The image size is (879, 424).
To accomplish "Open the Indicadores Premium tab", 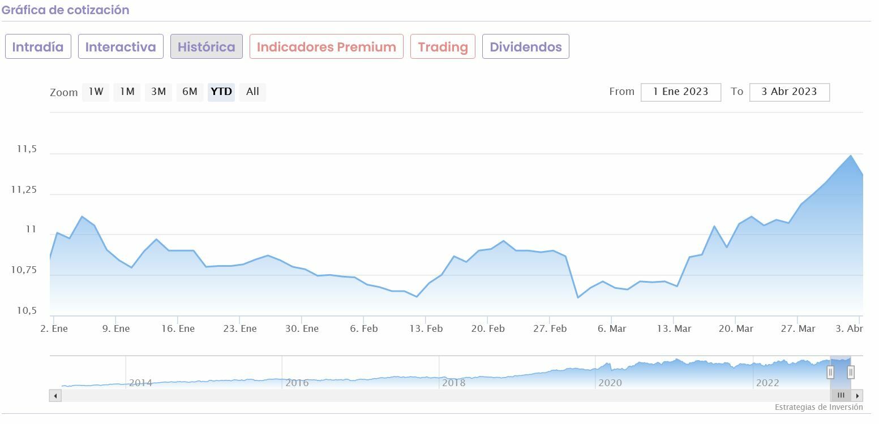I will click(x=327, y=47).
